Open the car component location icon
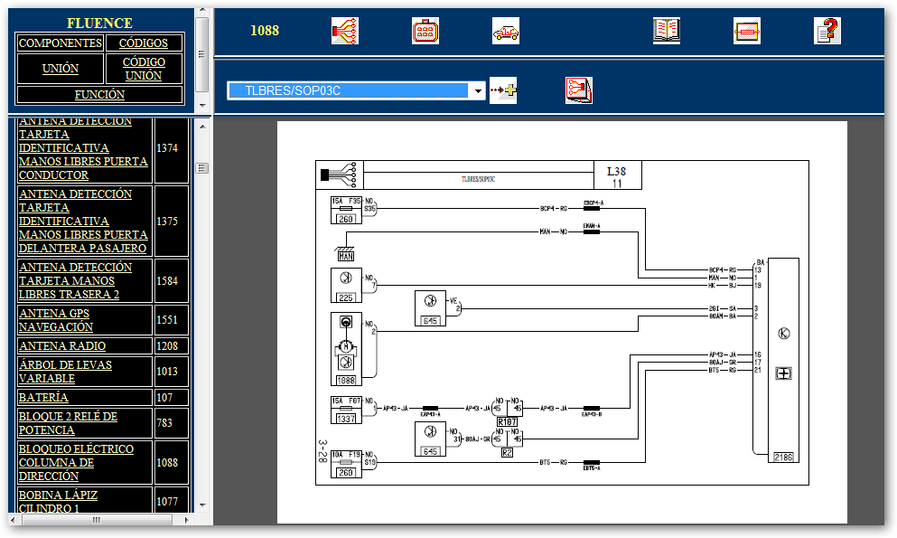The height and width of the screenshot is (538, 897). (x=506, y=30)
